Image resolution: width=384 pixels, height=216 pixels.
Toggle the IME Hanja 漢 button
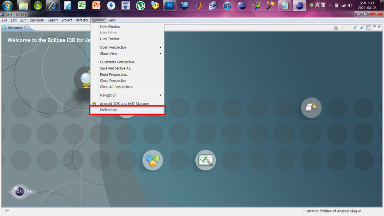click(x=323, y=5)
